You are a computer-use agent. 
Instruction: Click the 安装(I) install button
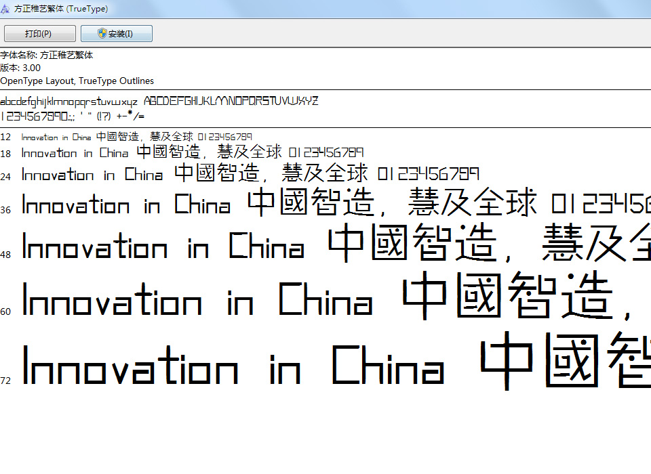[x=117, y=34]
